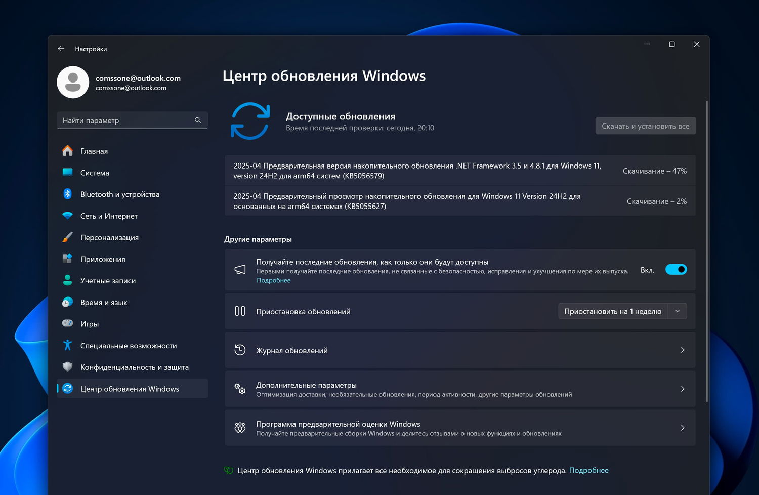Click the Система monitor icon

point(67,173)
